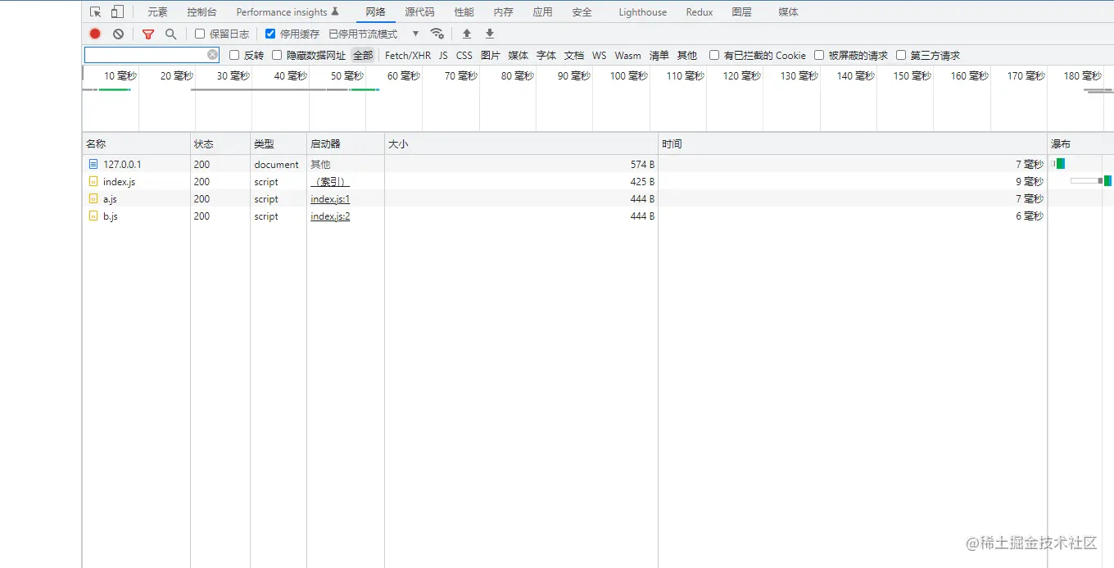Image resolution: width=1114 pixels, height=568 pixels.
Task: Filter requests by 文档 type
Action: pyautogui.click(x=573, y=55)
